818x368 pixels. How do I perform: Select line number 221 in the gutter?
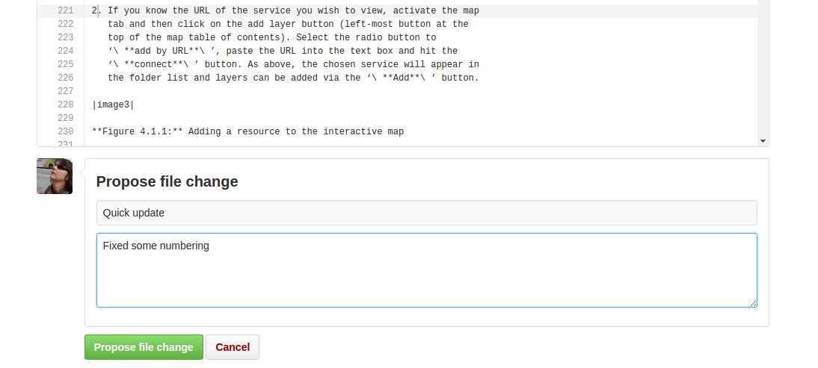coord(65,10)
